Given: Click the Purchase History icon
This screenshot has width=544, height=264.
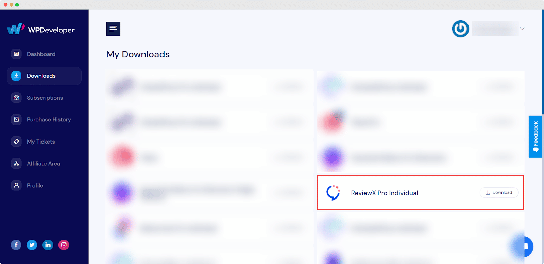Looking at the screenshot, I should pyautogui.click(x=16, y=119).
